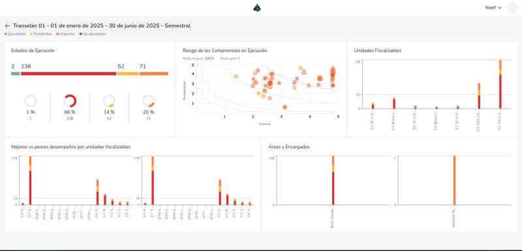Toggle the Ejecutados legend item
The image size is (522, 251).
tap(15, 34)
